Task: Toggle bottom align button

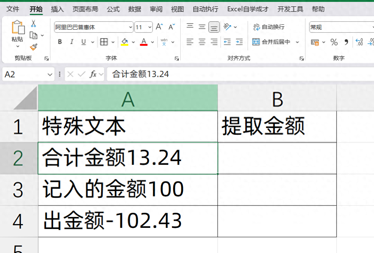Action: pyautogui.click(x=214, y=27)
